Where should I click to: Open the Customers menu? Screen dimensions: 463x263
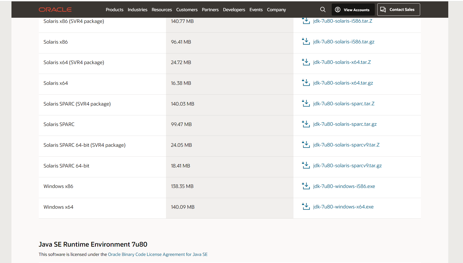pos(187,10)
